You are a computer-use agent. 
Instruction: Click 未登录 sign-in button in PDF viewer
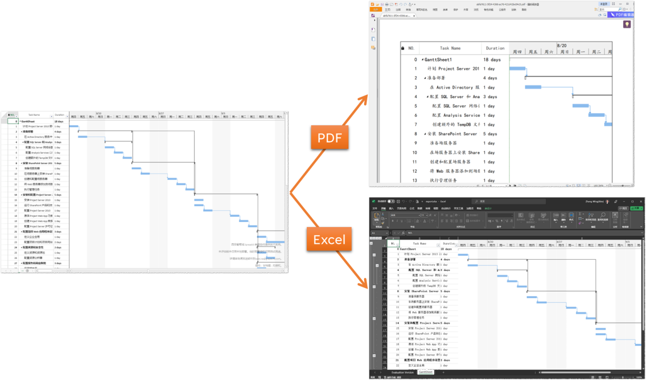point(603,4)
